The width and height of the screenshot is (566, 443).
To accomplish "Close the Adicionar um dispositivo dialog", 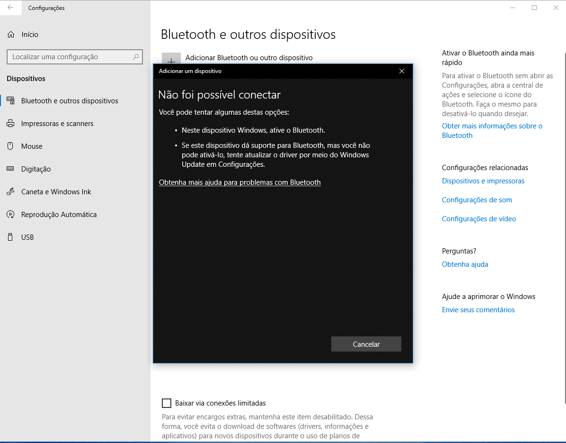I will (402, 71).
